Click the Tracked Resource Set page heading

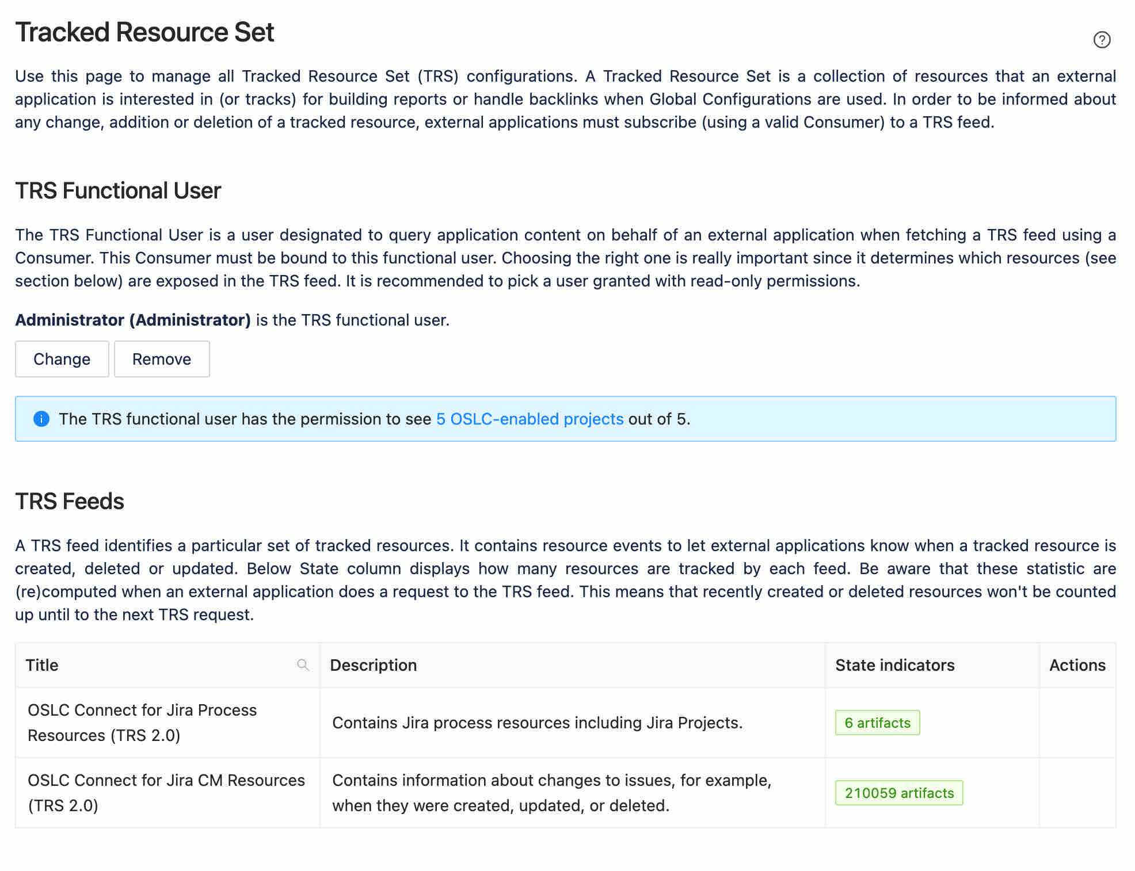(144, 32)
